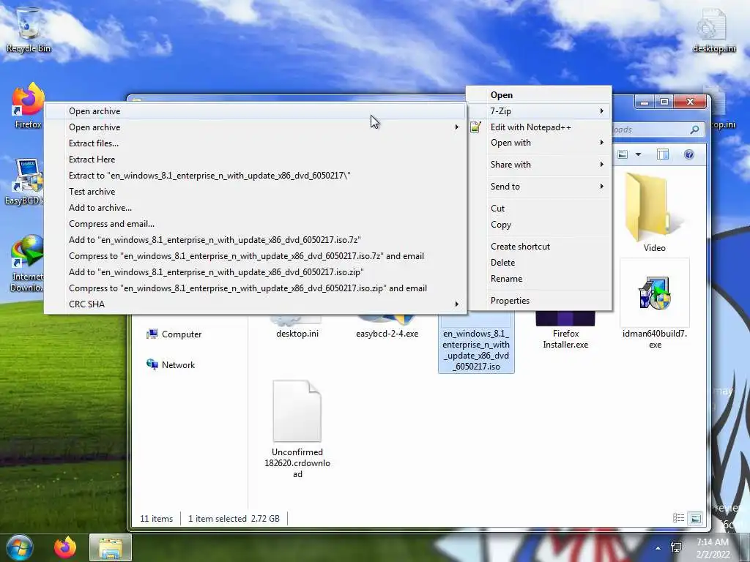Choose Create shortcut
Image resolution: width=750 pixels, height=562 pixels.
pyautogui.click(x=539, y=247)
